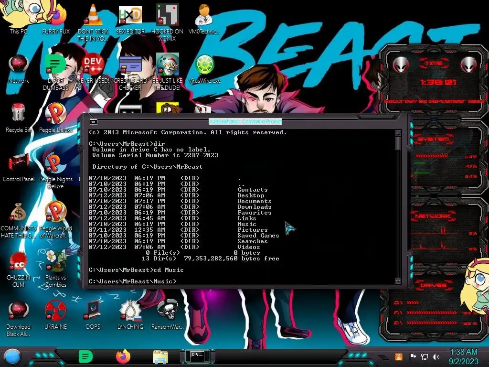The width and height of the screenshot is (489, 367).
Task: Open the green chat app in taskbar
Action: coord(86,356)
